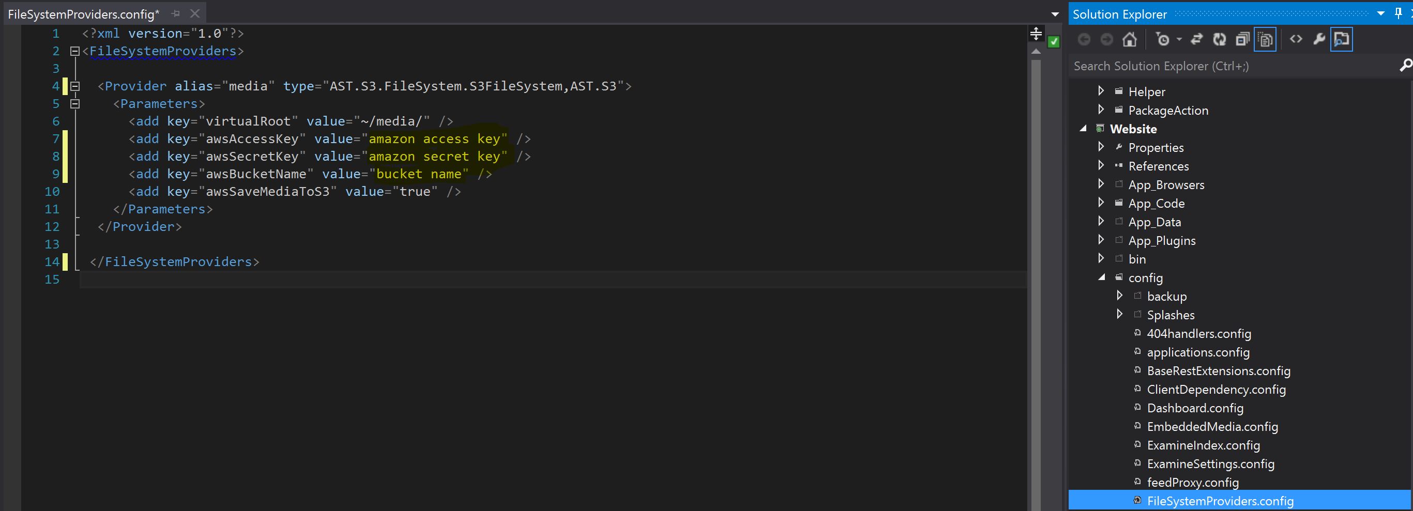Viewport: 1413px width, 511px height.
Task: Expand the backup folder
Action: (x=1119, y=296)
